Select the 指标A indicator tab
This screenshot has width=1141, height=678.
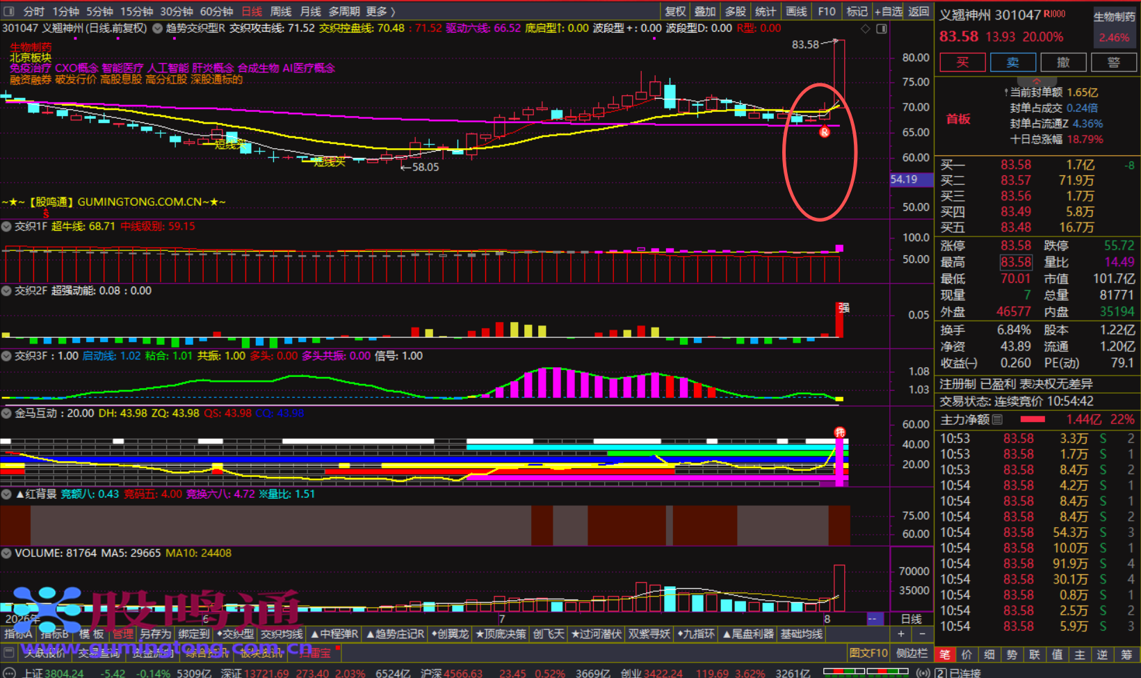click(x=18, y=634)
